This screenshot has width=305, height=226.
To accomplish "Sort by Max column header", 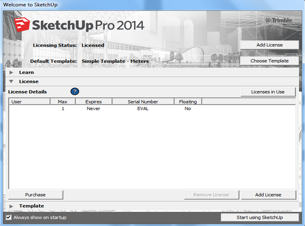I will [x=63, y=102].
